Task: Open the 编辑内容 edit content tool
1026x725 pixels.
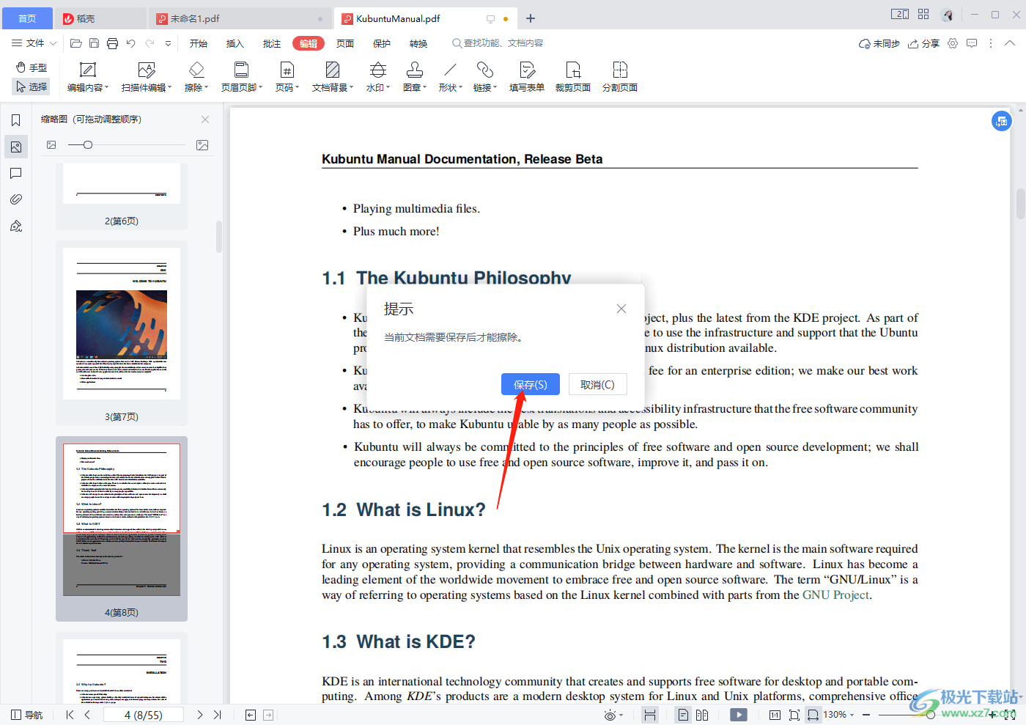Action: 88,77
